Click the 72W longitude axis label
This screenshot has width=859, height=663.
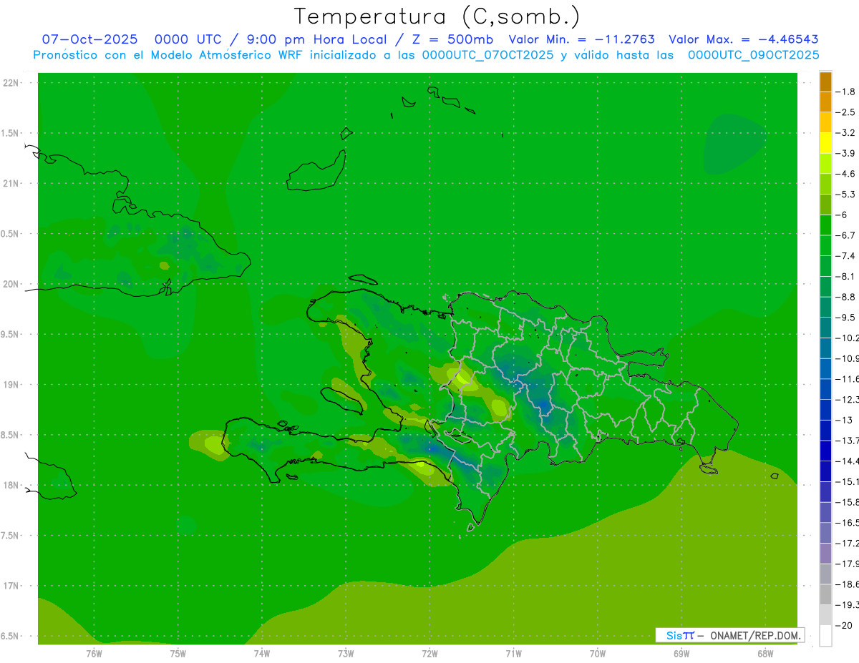(x=429, y=653)
